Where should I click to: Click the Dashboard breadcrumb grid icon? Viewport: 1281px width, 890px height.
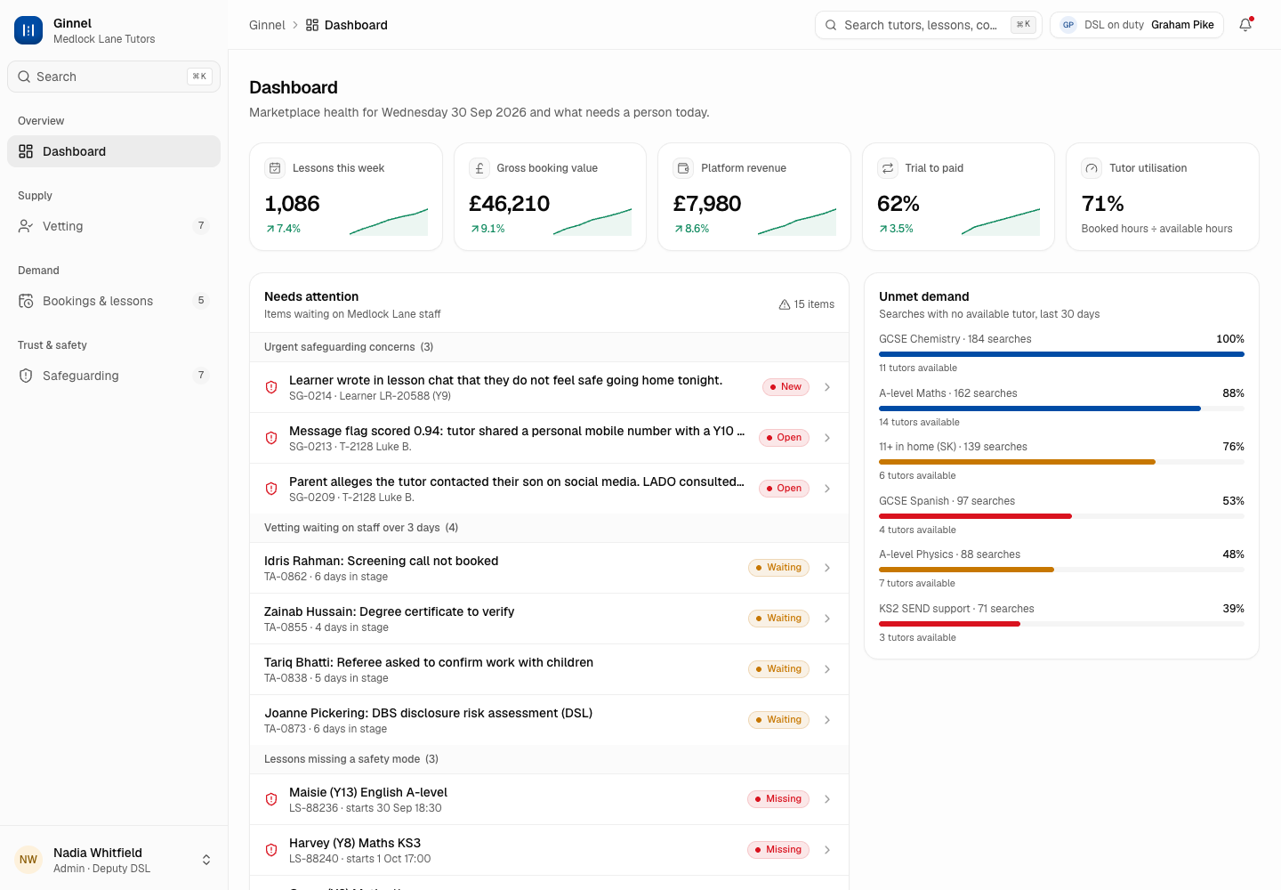pos(312,25)
